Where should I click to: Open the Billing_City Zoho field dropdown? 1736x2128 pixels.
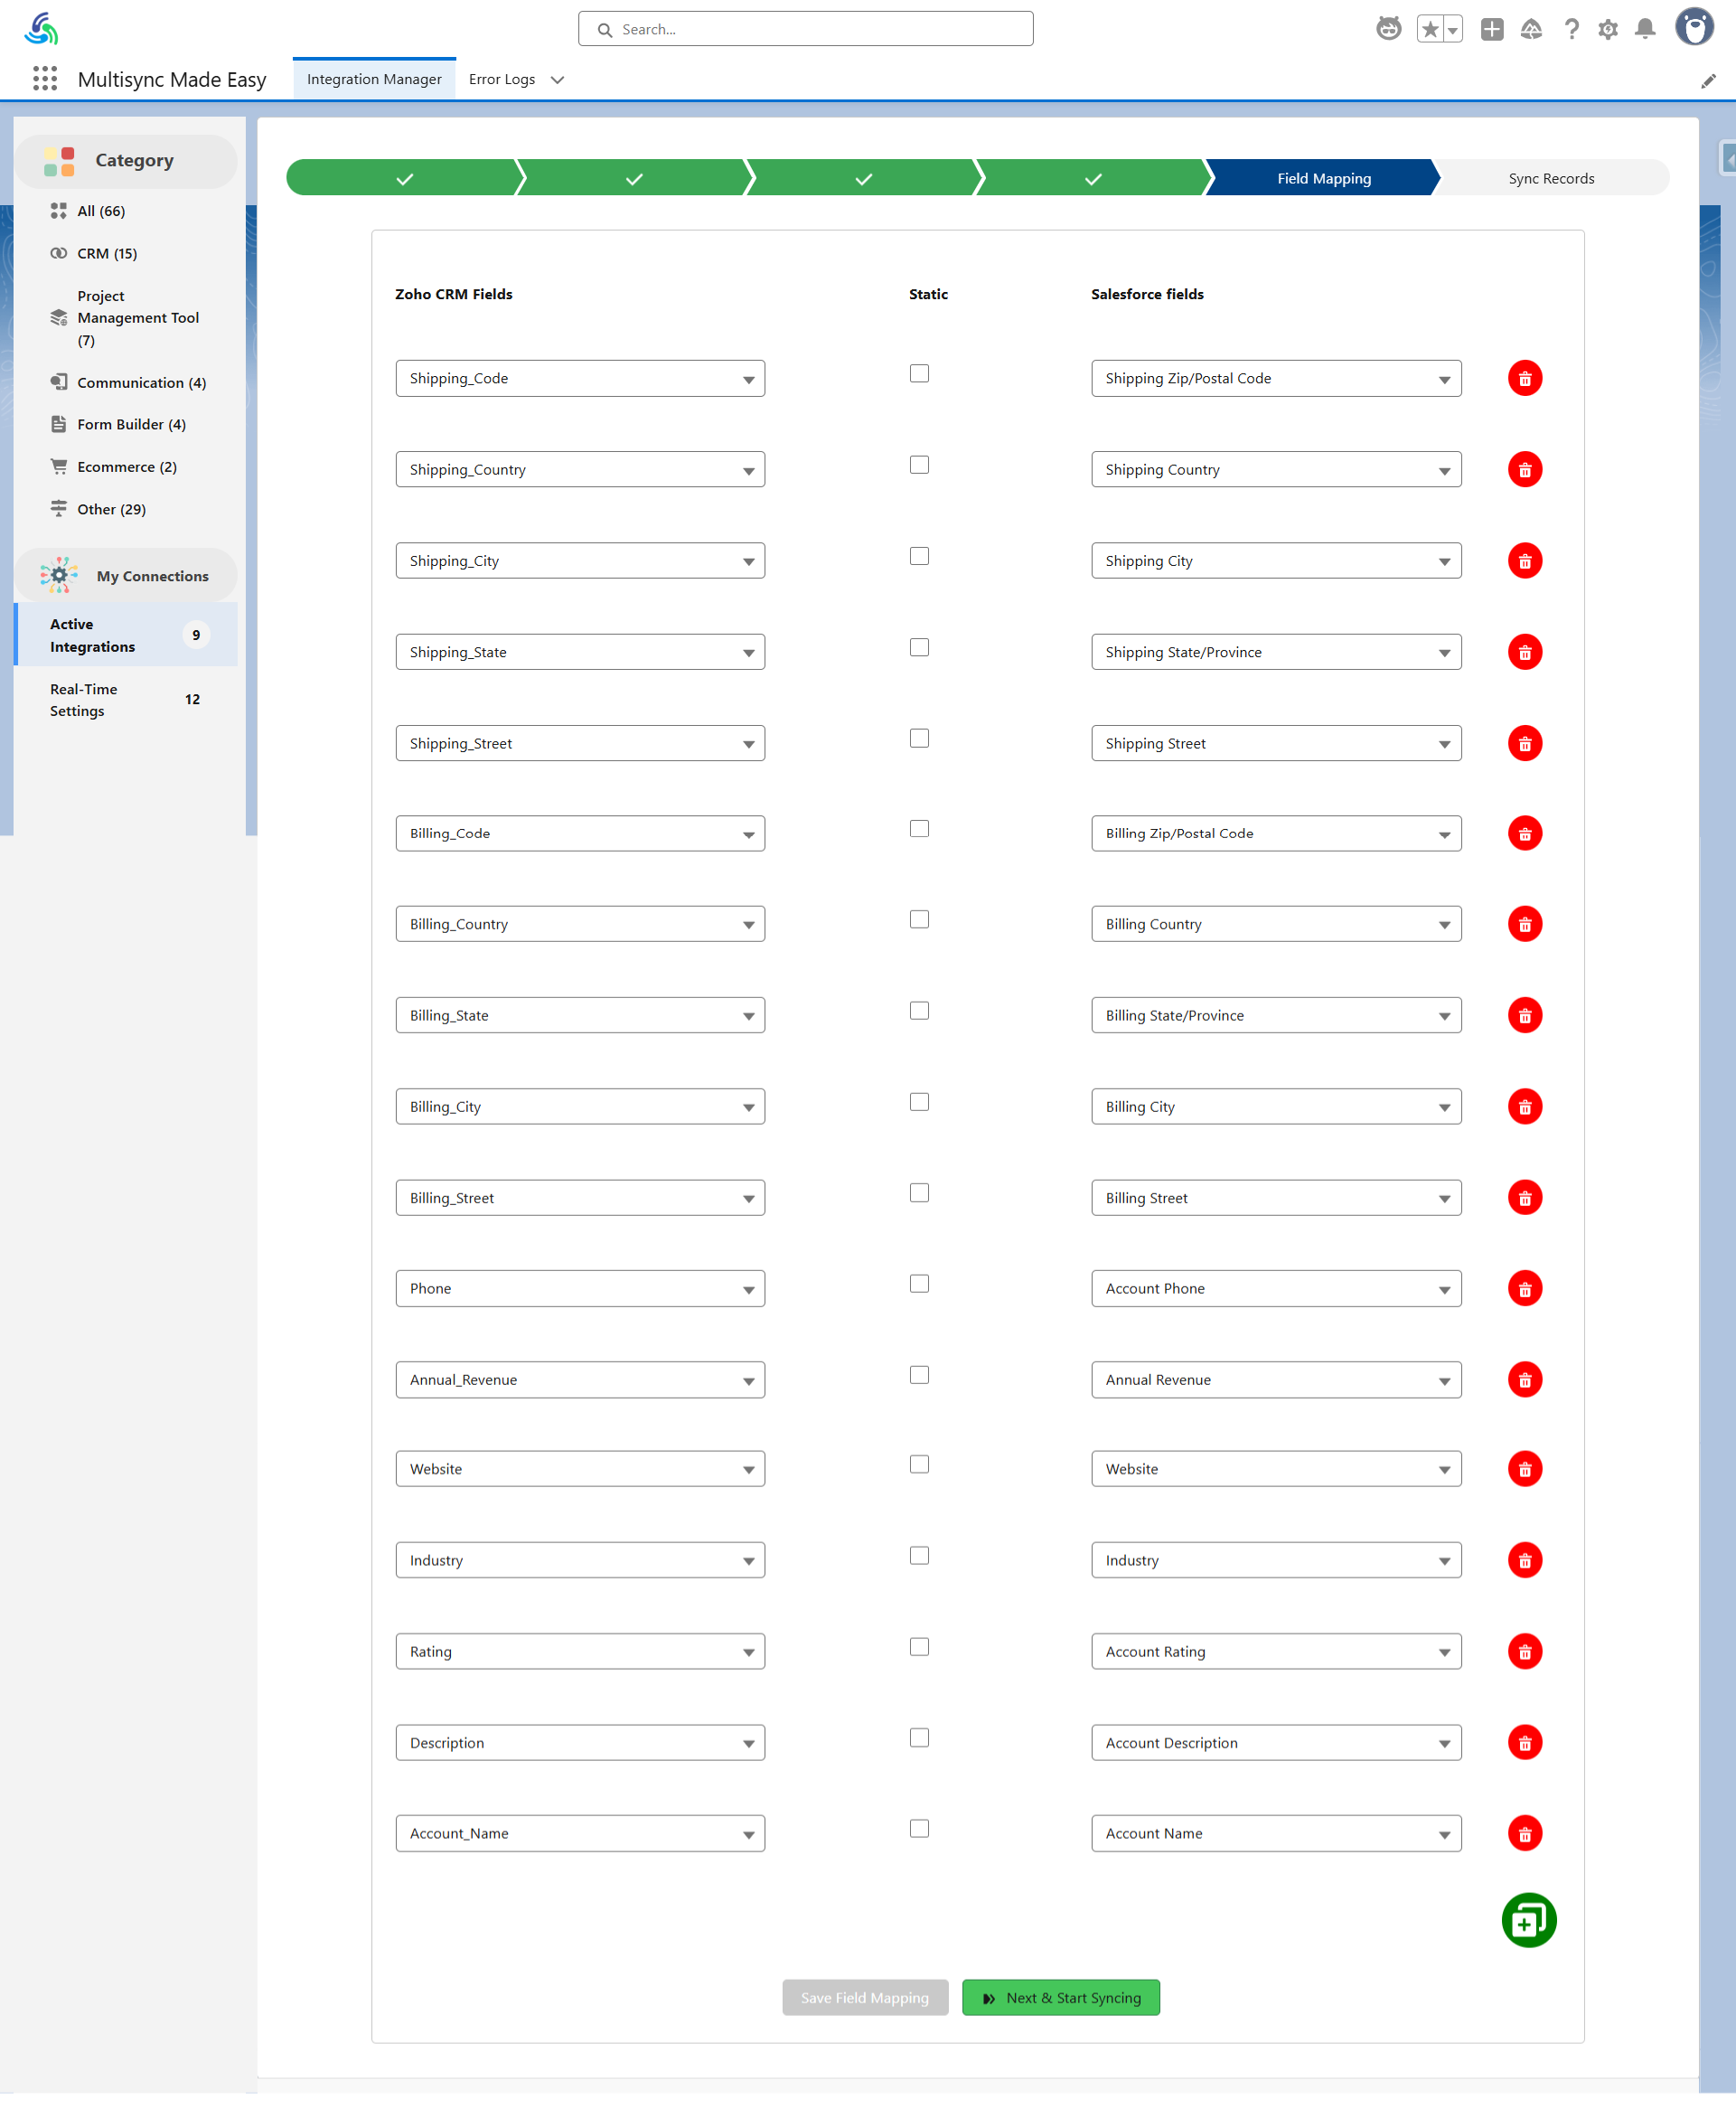580,1106
